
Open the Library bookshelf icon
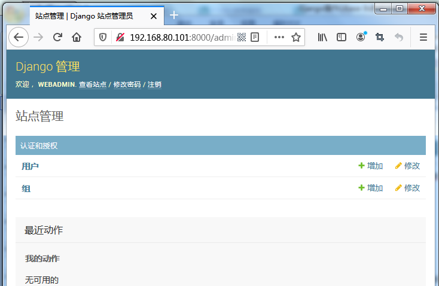[x=322, y=37]
